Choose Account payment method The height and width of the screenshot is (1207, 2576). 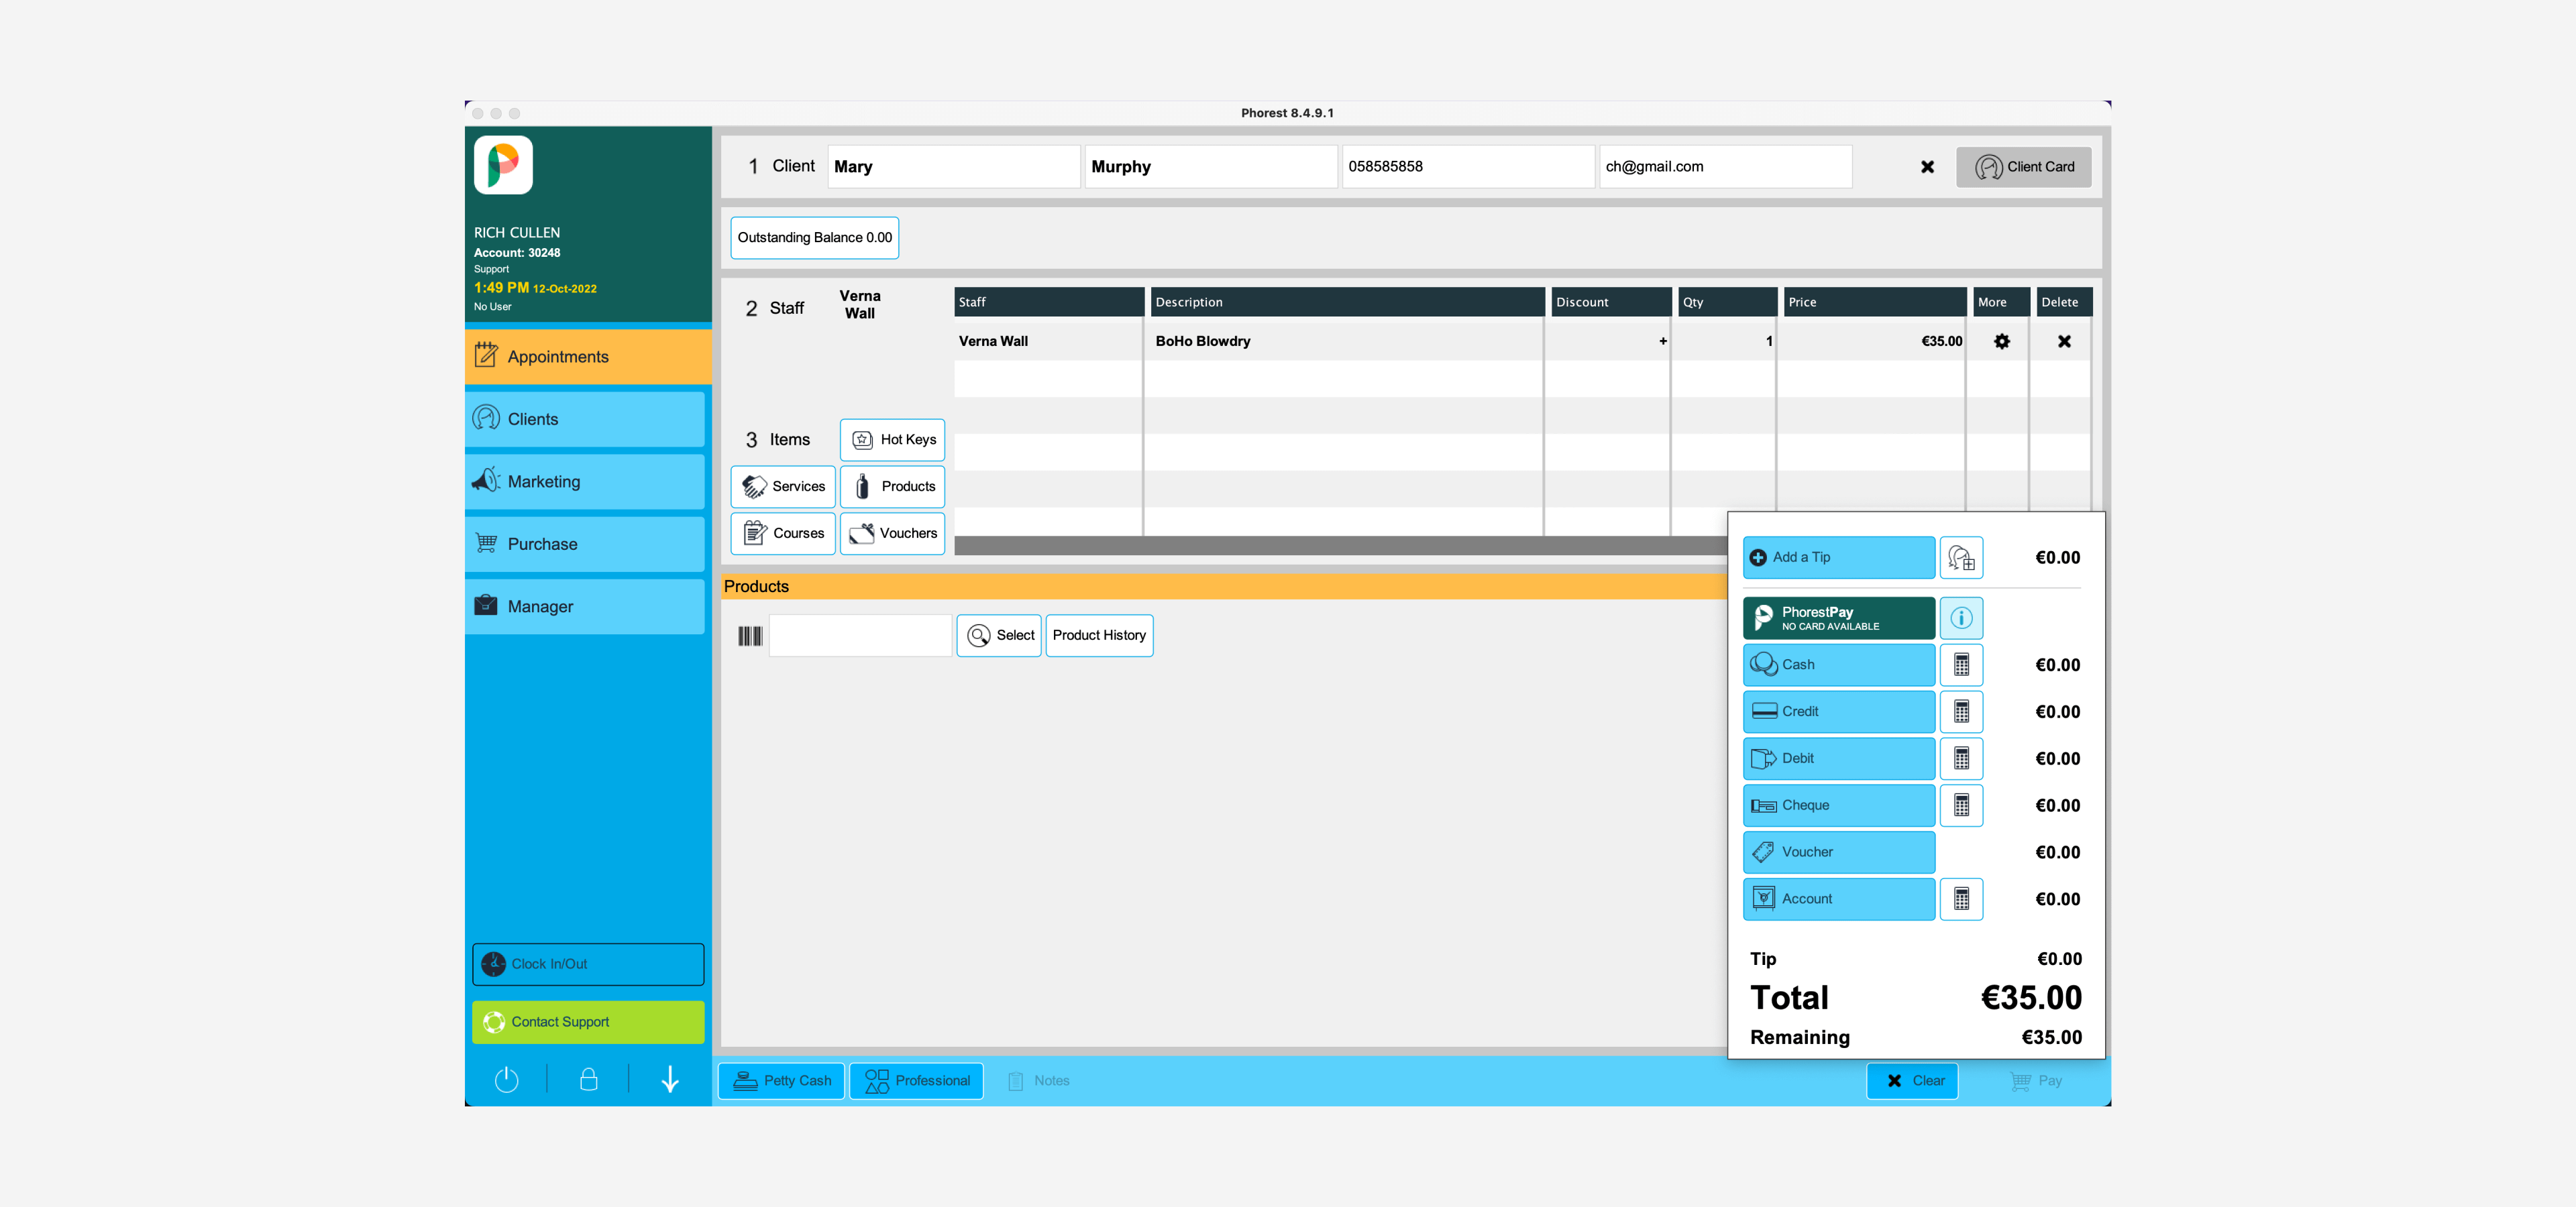[1839, 899]
